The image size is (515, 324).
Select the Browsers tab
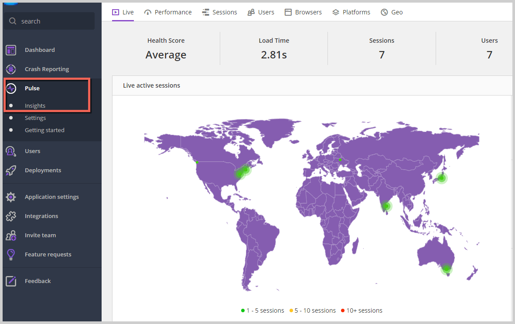303,12
